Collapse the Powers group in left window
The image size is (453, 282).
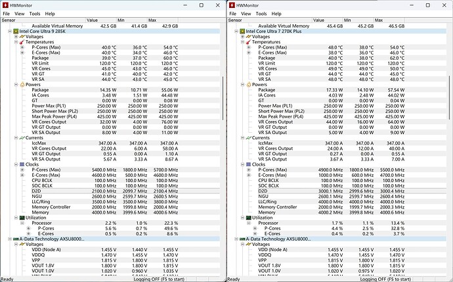tap(16, 84)
